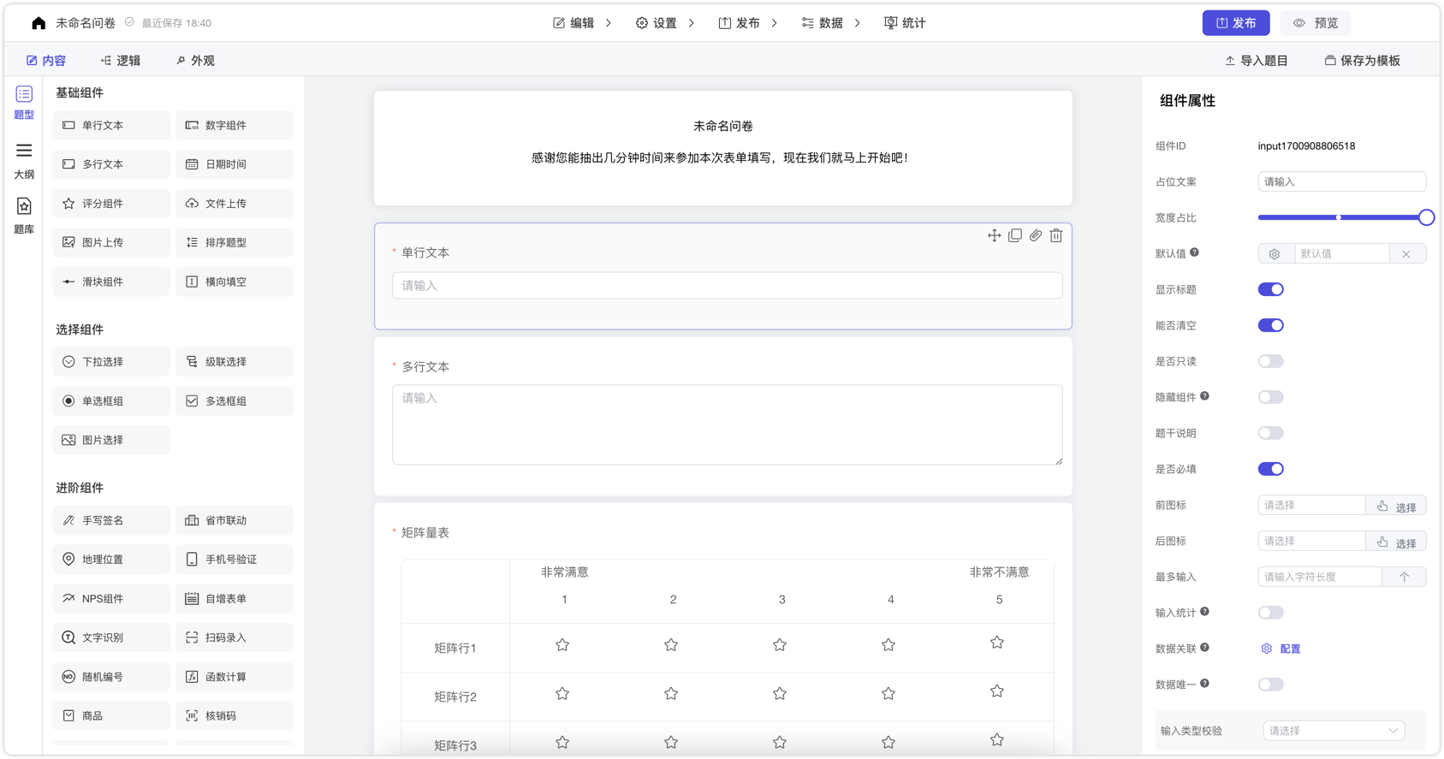Click 后图标 选择 button
Viewport: 1444px width, 759px height.
[1396, 542]
